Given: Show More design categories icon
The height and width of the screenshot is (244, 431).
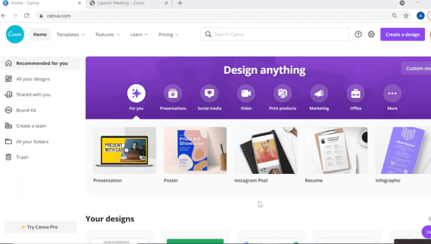Looking at the screenshot, I should click(392, 93).
